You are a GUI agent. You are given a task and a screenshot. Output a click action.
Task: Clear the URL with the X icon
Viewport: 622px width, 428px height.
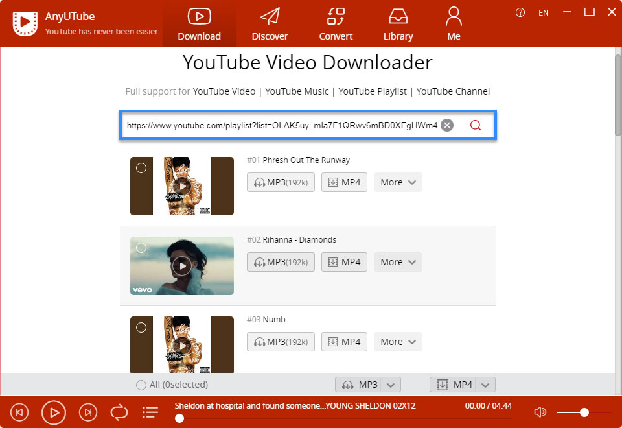click(x=447, y=125)
